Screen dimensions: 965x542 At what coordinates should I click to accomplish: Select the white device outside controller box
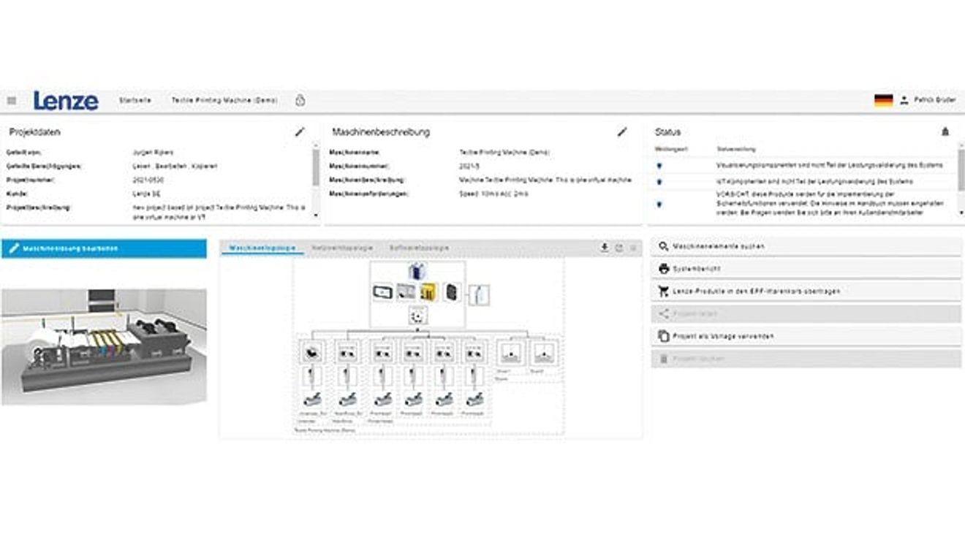tap(480, 295)
